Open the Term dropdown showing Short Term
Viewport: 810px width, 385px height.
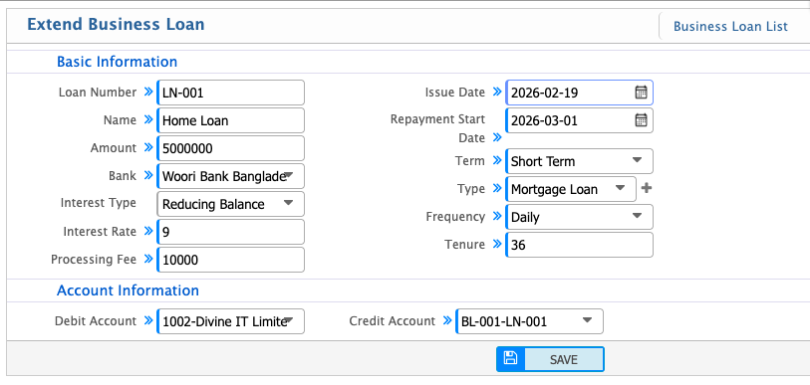(x=579, y=161)
